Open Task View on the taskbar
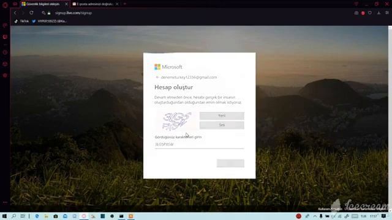The height and width of the screenshot is (220, 392). pyautogui.click(x=23, y=216)
